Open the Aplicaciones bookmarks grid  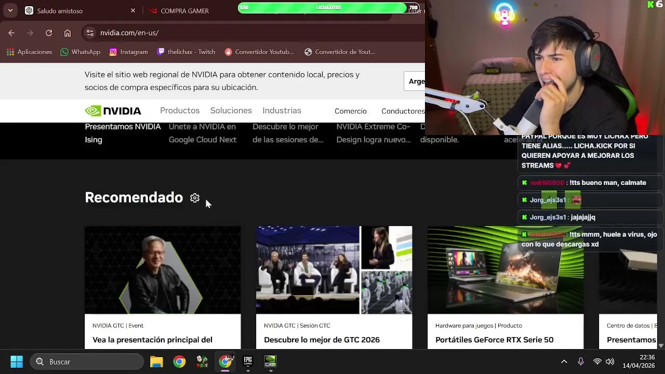tap(29, 52)
